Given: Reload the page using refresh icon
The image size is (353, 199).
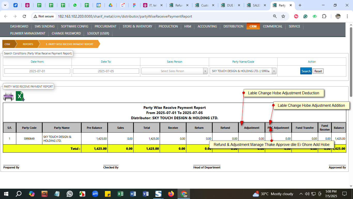Looking at the screenshot, I should click(24, 16).
